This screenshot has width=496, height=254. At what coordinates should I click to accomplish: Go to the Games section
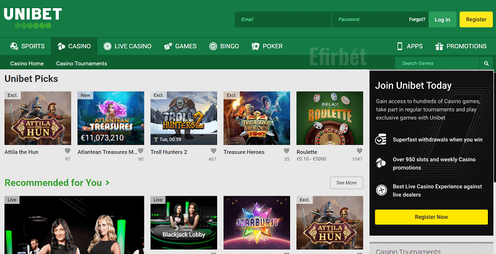[180, 46]
